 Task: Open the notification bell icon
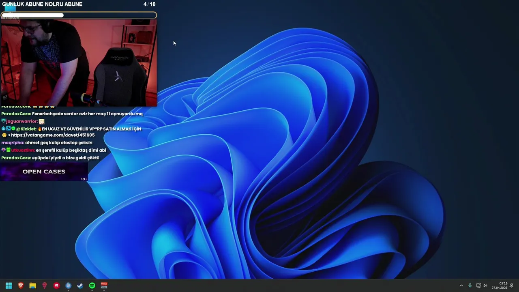(x=512, y=286)
